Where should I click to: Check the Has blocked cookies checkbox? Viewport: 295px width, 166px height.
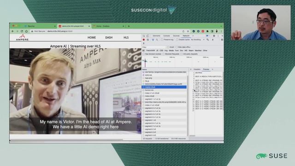143,54
